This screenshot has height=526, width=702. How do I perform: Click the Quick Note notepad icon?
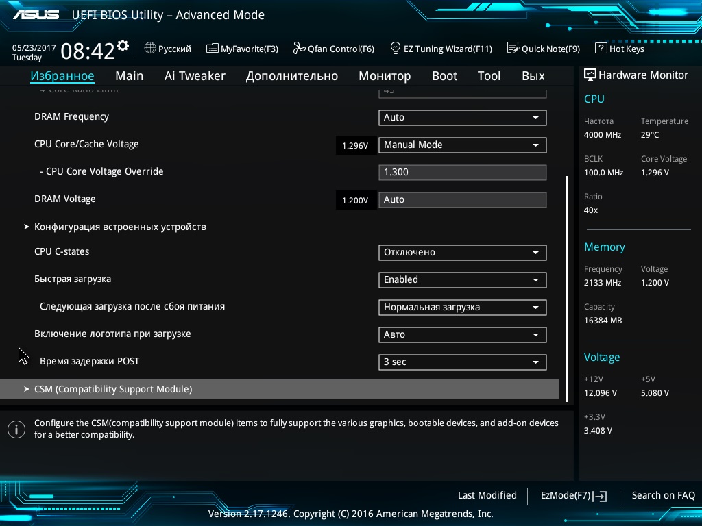513,48
